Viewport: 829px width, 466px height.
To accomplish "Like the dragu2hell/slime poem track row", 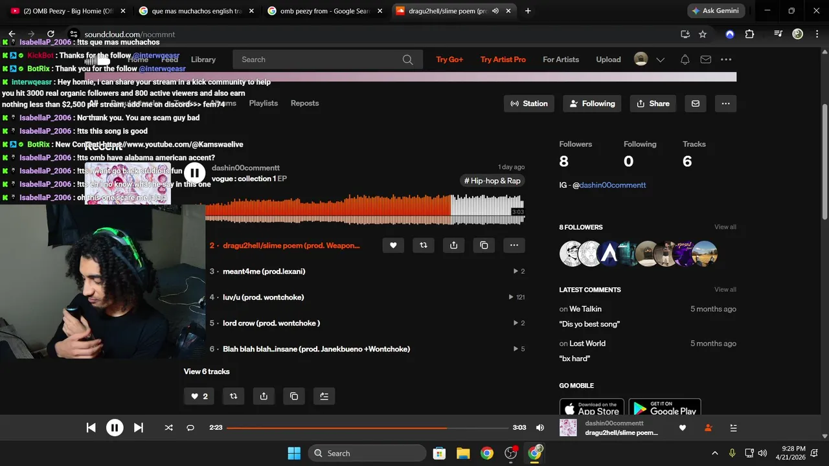I will click(393, 245).
